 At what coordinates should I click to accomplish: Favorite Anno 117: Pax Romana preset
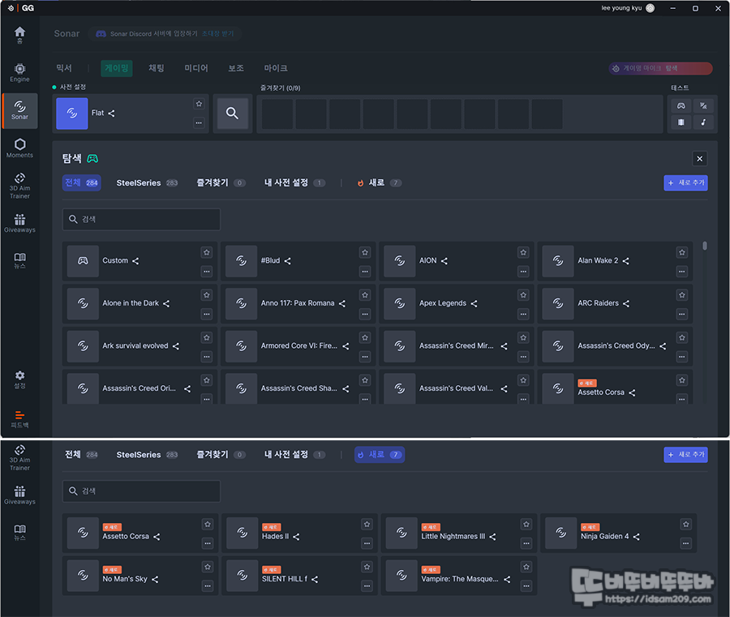click(365, 295)
